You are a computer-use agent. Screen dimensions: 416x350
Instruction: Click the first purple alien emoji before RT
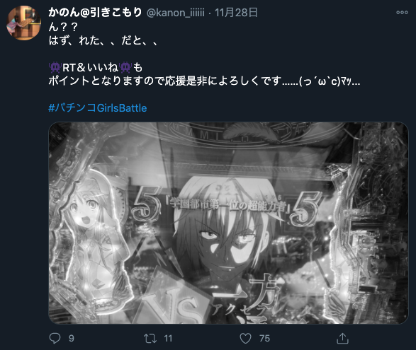click(x=55, y=67)
